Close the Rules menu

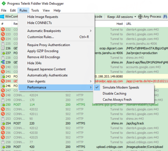[23, 10]
